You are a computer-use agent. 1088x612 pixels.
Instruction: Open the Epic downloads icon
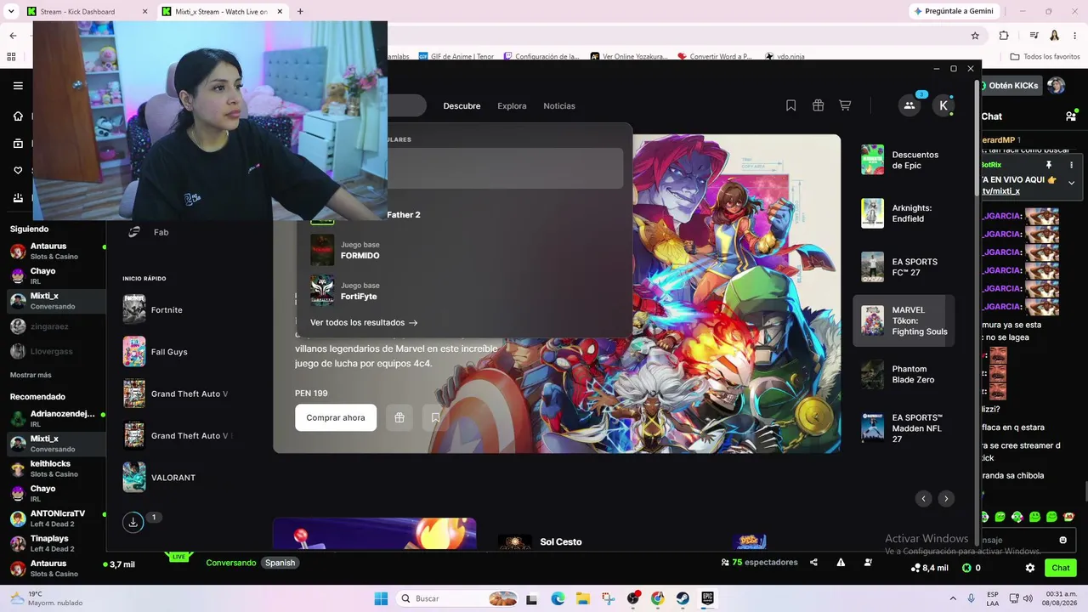(133, 522)
